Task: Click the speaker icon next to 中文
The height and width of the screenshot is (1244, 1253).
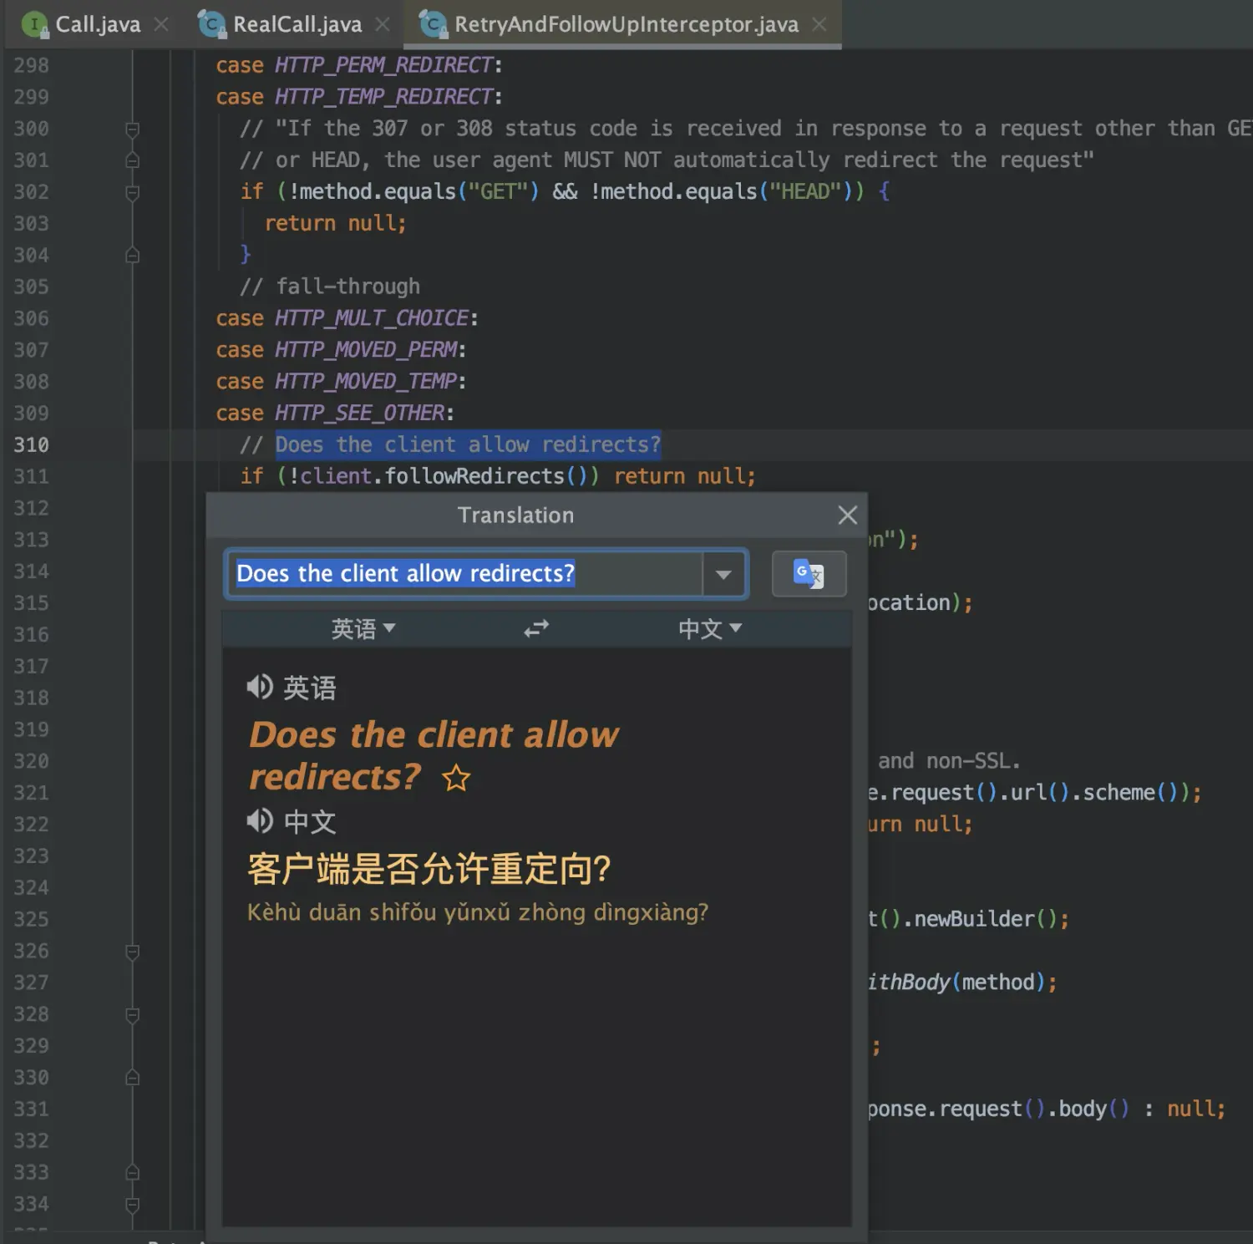Action: click(259, 821)
